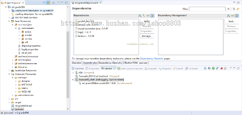Screen dimensions: 242x115
Task: Click Collapse All icon in Project Explorer
Action: click(x=44, y=3)
